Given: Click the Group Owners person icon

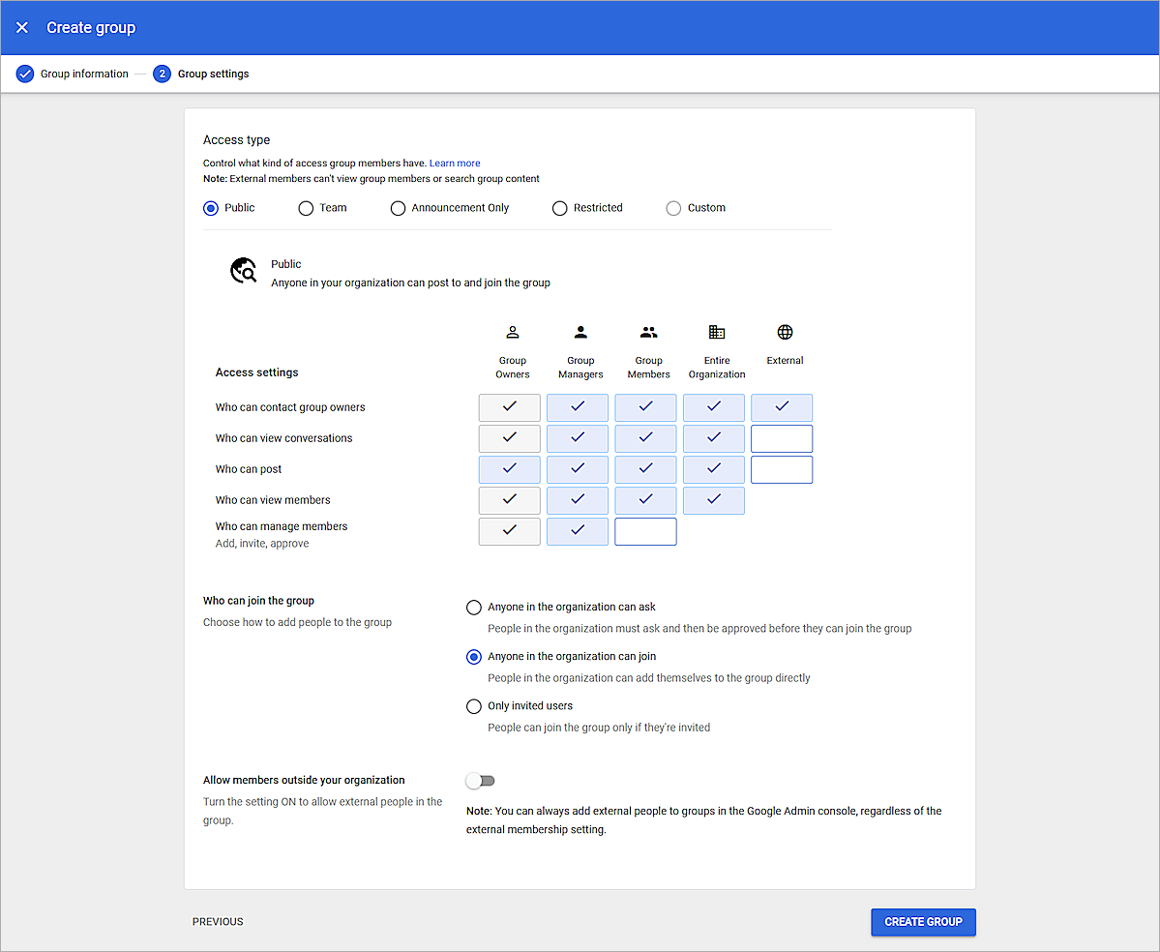Looking at the screenshot, I should coord(512,332).
